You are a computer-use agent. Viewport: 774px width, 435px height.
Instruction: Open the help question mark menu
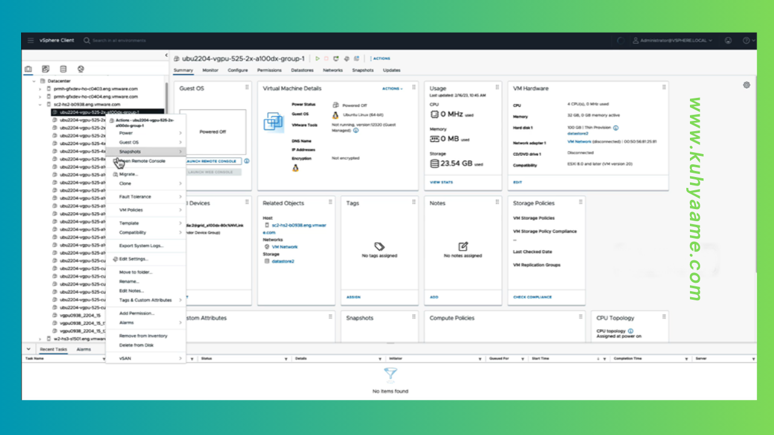tap(748, 40)
